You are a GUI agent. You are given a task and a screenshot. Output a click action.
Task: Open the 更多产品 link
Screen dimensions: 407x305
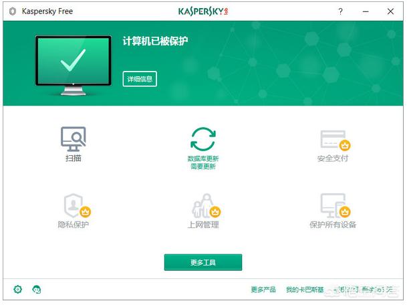[263, 290]
